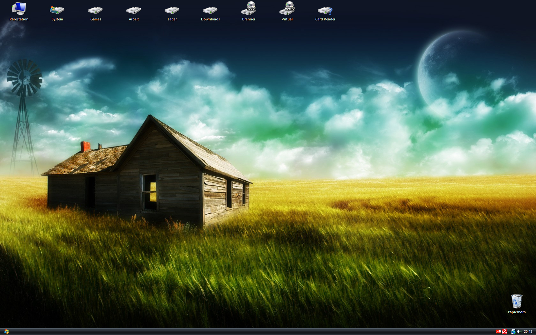Screen dimensions: 536x335
Task: Click the taskbar clock showing 20:48
Action: click(528, 331)
